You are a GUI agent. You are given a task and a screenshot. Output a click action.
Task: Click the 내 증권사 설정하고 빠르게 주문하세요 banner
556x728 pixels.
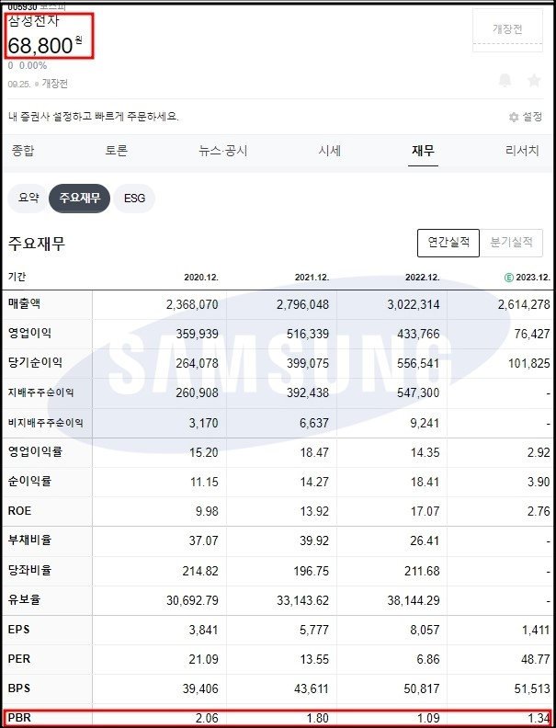94,117
